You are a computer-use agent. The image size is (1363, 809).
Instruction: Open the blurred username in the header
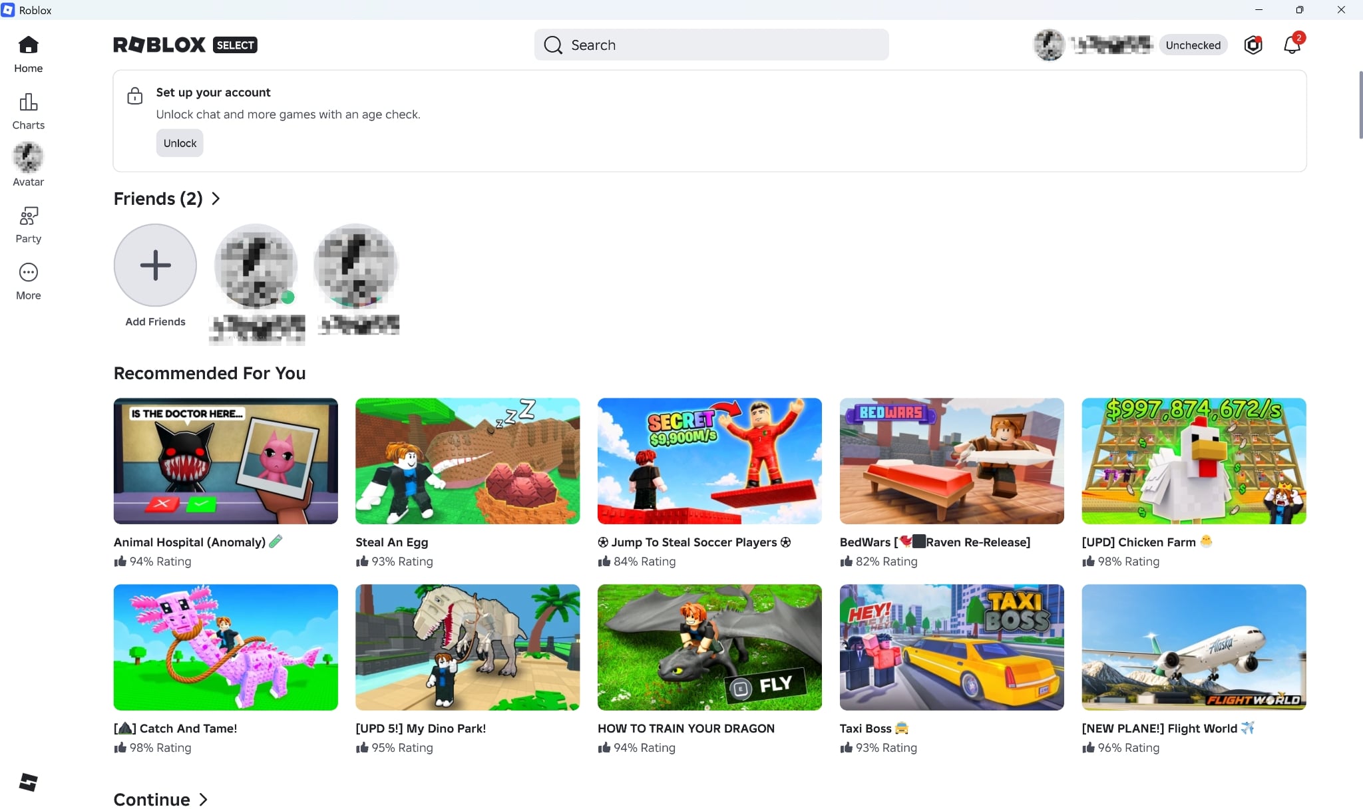click(1112, 45)
